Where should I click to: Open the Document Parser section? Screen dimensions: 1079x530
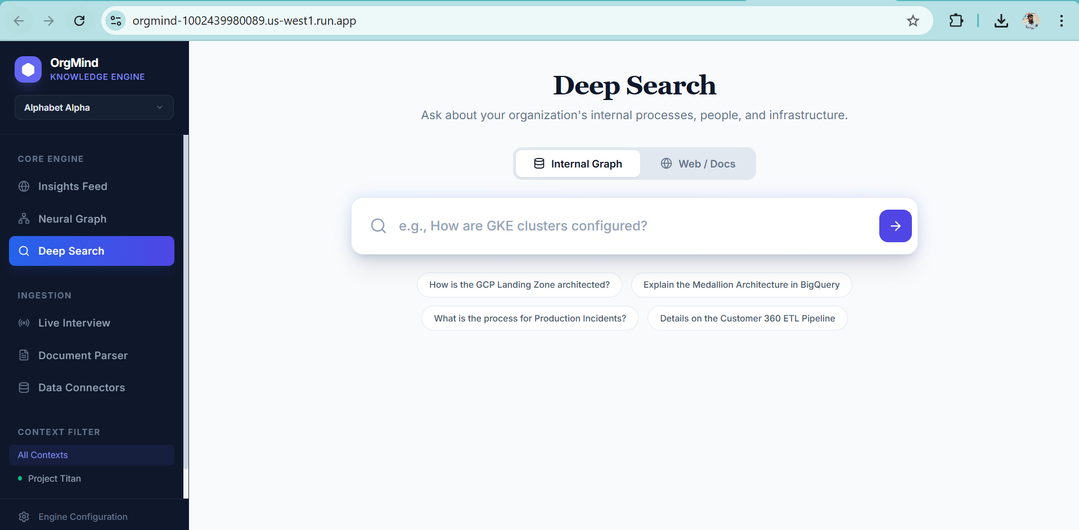(x=92, y=355)
